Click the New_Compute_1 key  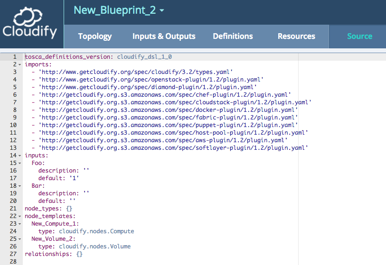pyautogui.click(x=55, y=224)
